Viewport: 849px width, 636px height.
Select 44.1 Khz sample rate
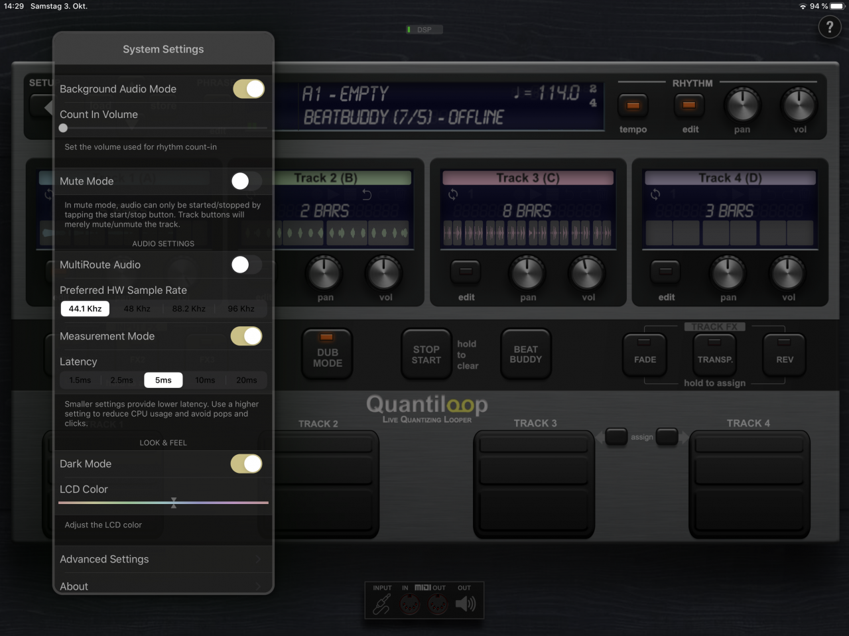tap(85, 308)
